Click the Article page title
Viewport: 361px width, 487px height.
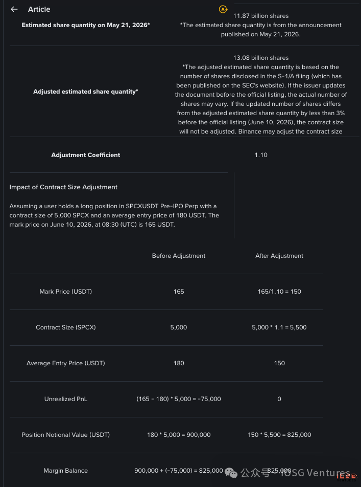[x=39, y=9]
